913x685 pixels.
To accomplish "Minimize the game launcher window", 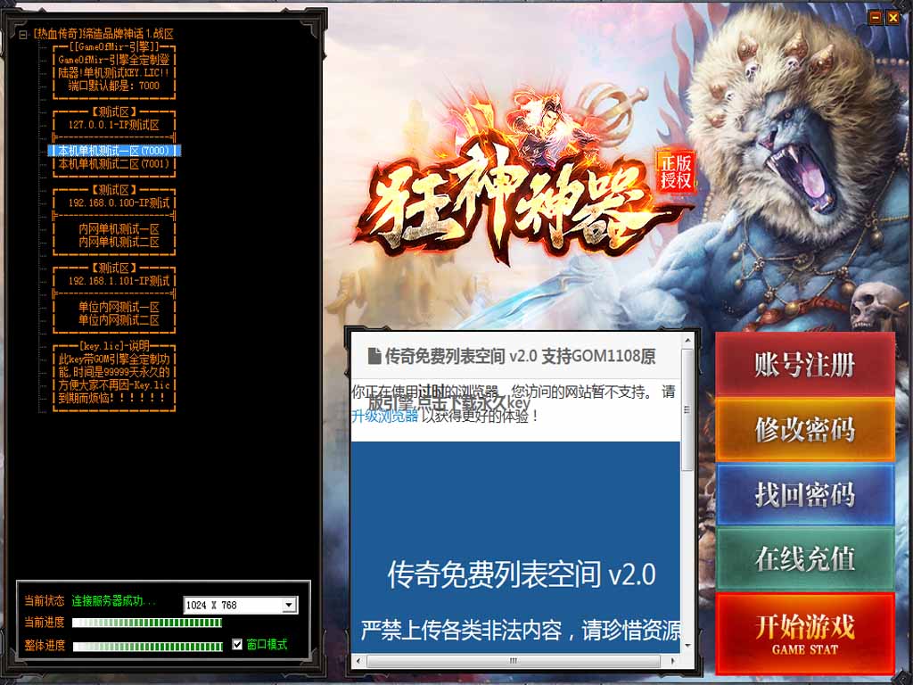I will (876, 17).
